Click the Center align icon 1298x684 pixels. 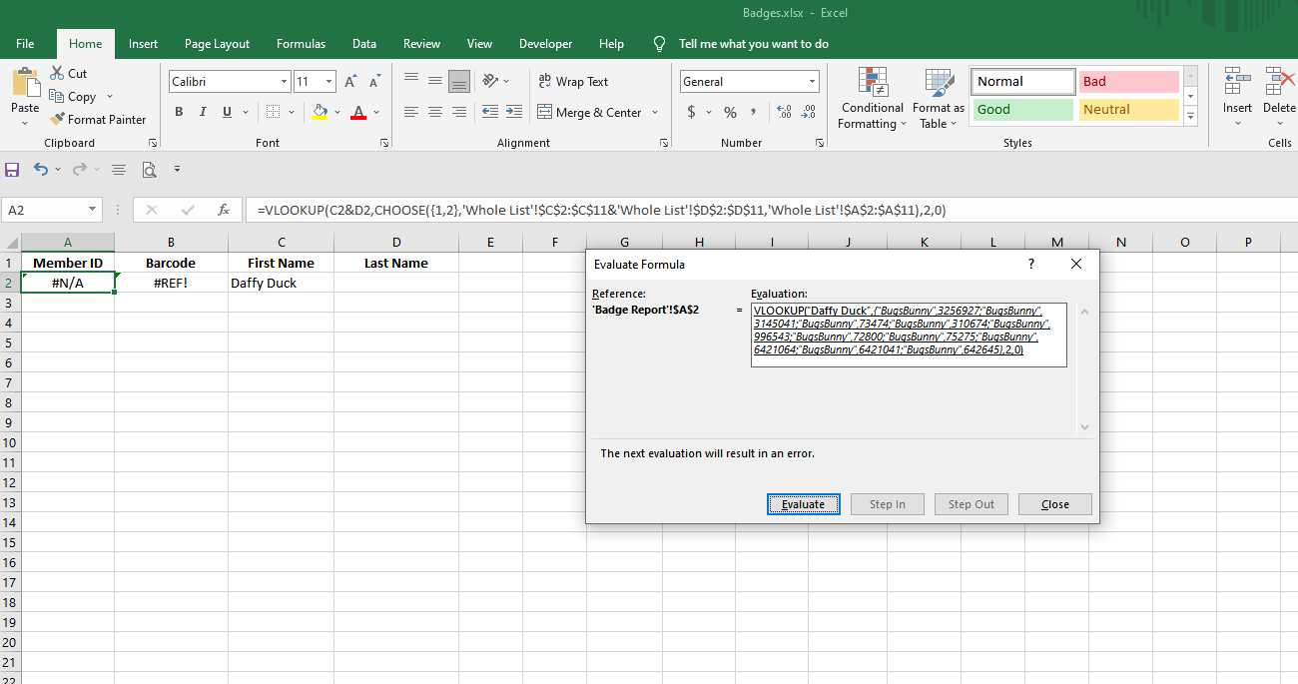coord(435,113)
